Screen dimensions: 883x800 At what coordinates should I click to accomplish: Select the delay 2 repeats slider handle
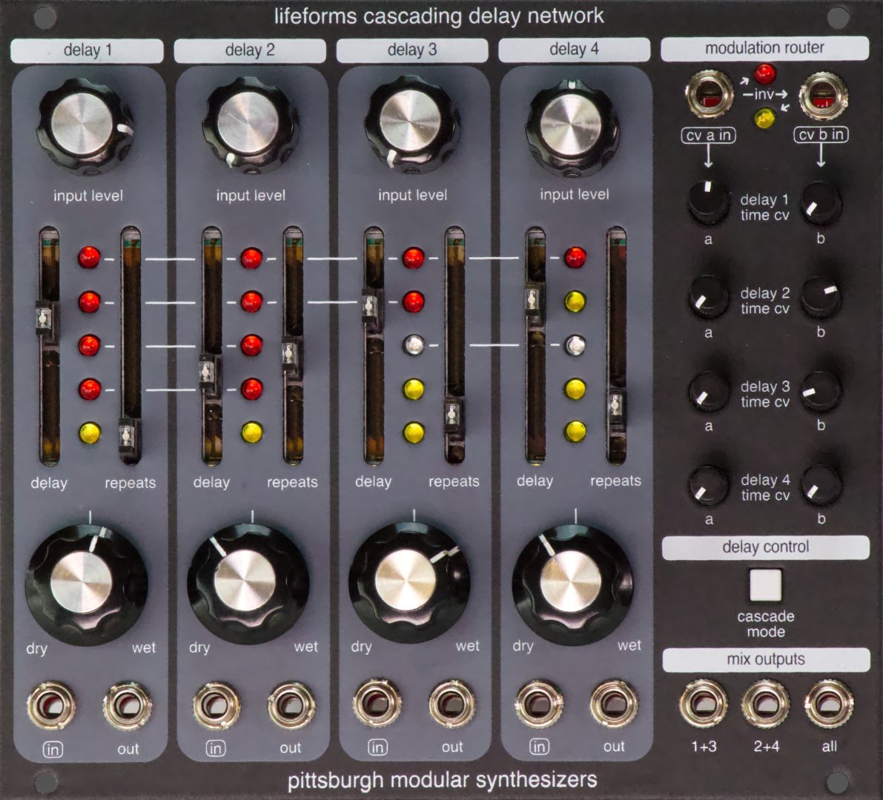pyautogui.click(x=291, y=354)
